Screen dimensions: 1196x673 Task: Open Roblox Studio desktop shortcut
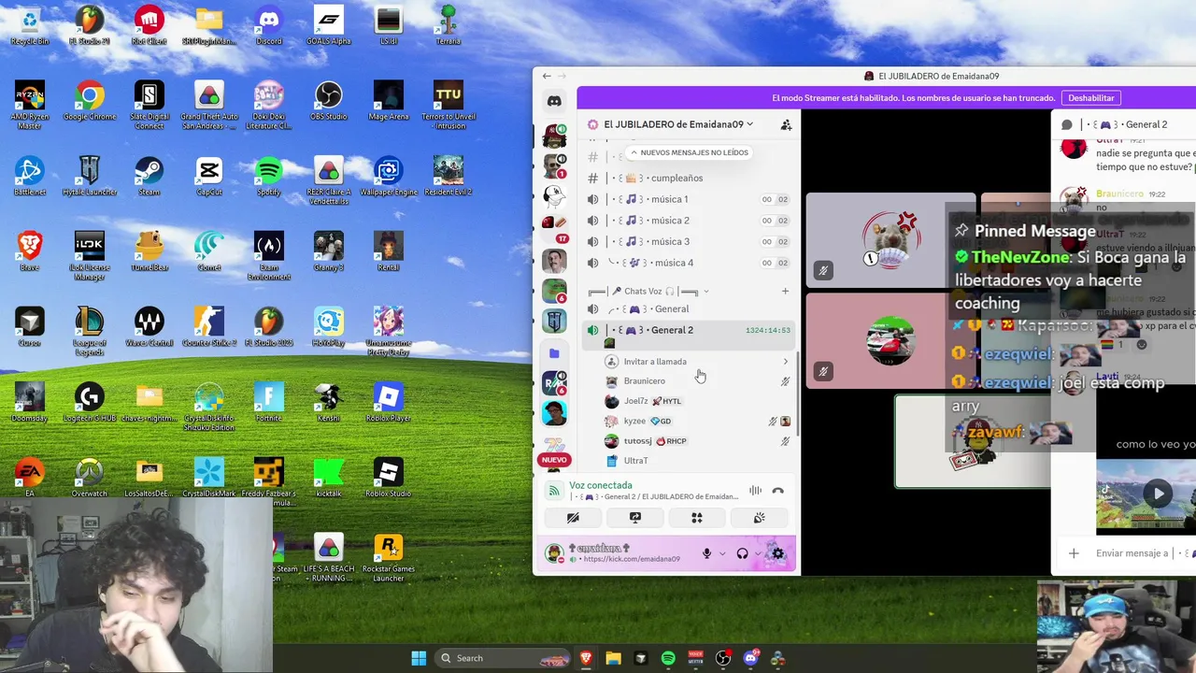click(x=389, y=479)
